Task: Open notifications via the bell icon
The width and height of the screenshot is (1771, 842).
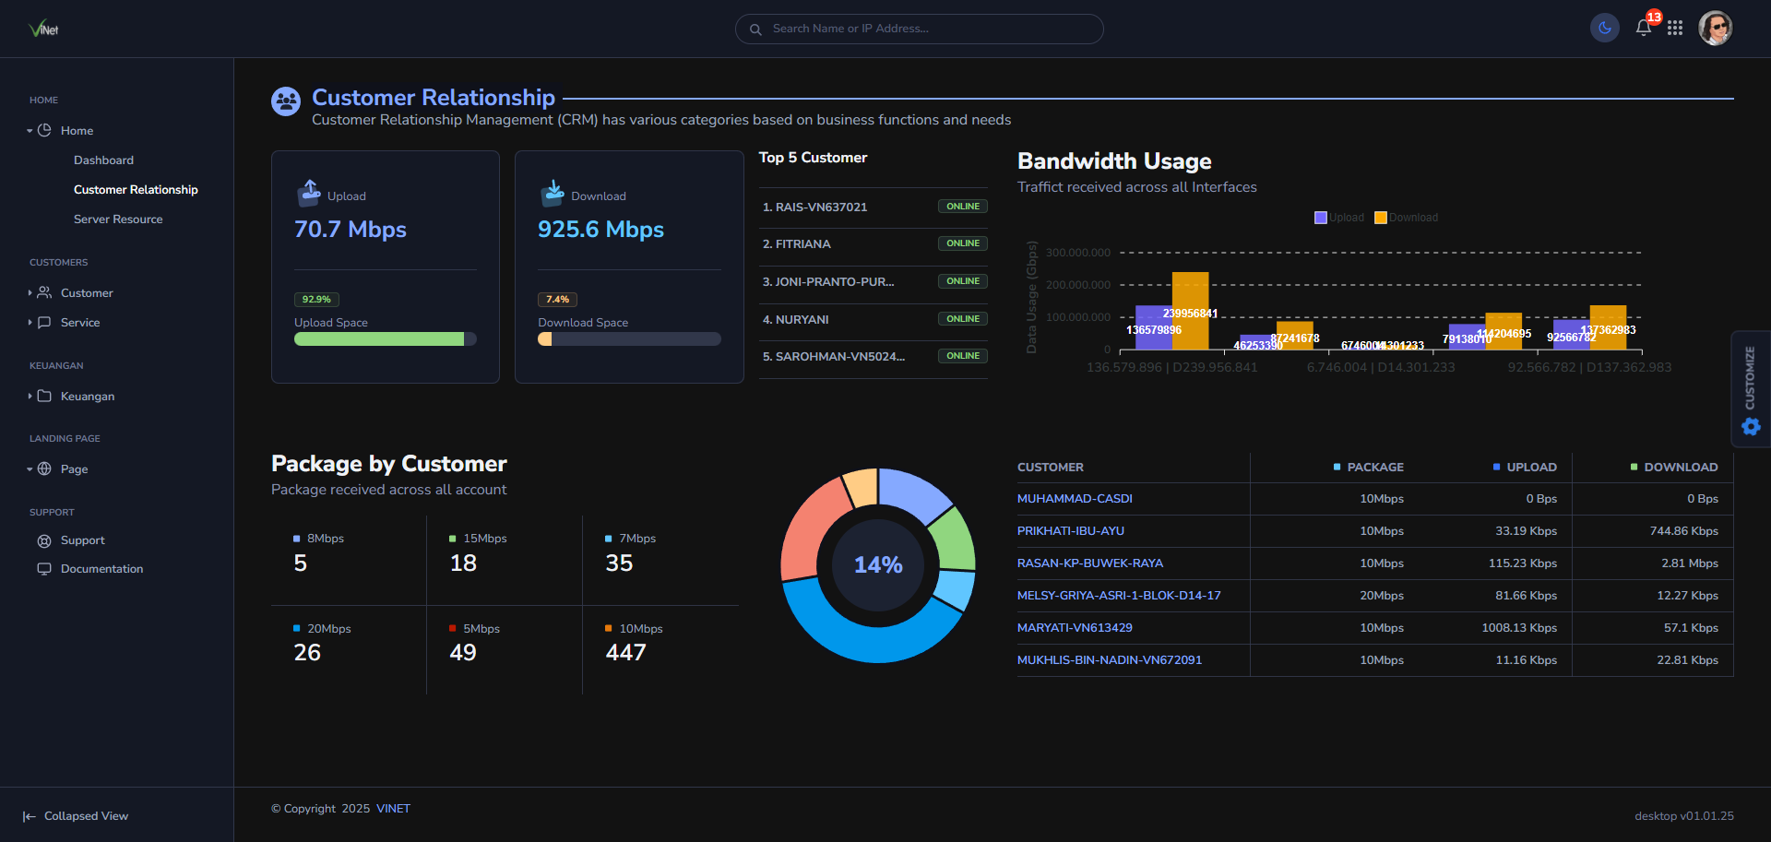Action: [x=1643, y=28]
